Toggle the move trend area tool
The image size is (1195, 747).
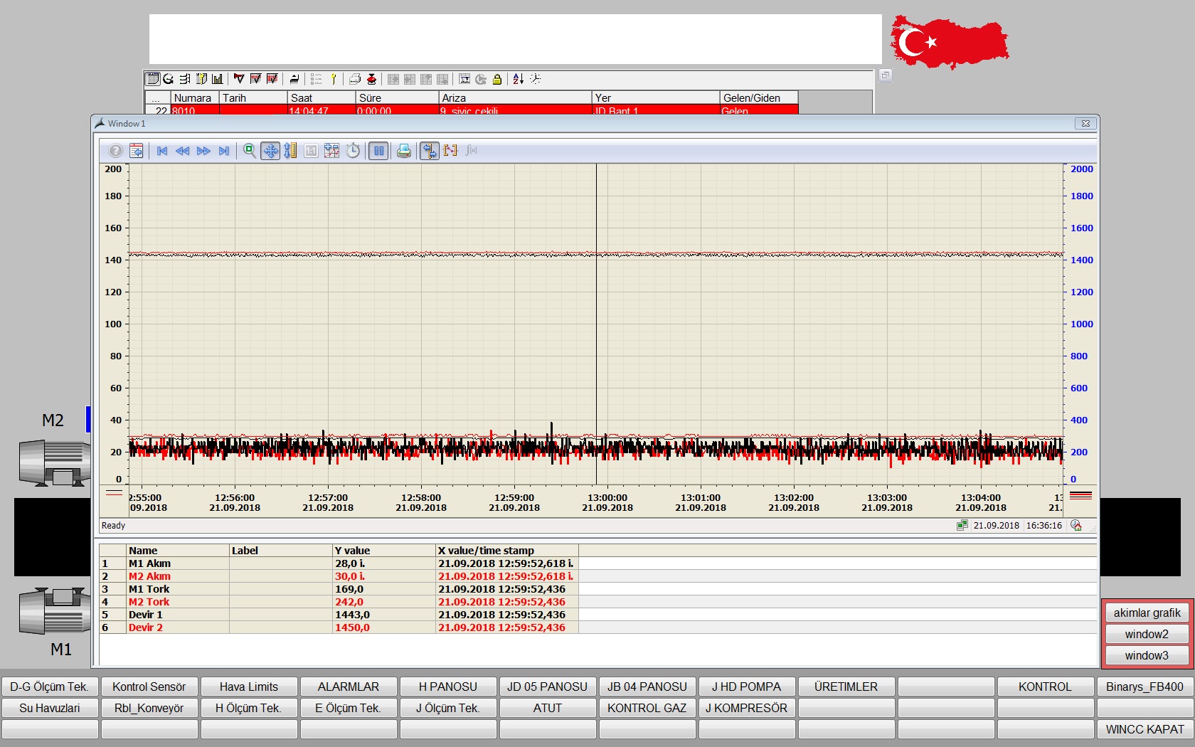click(x=270, y=151)
